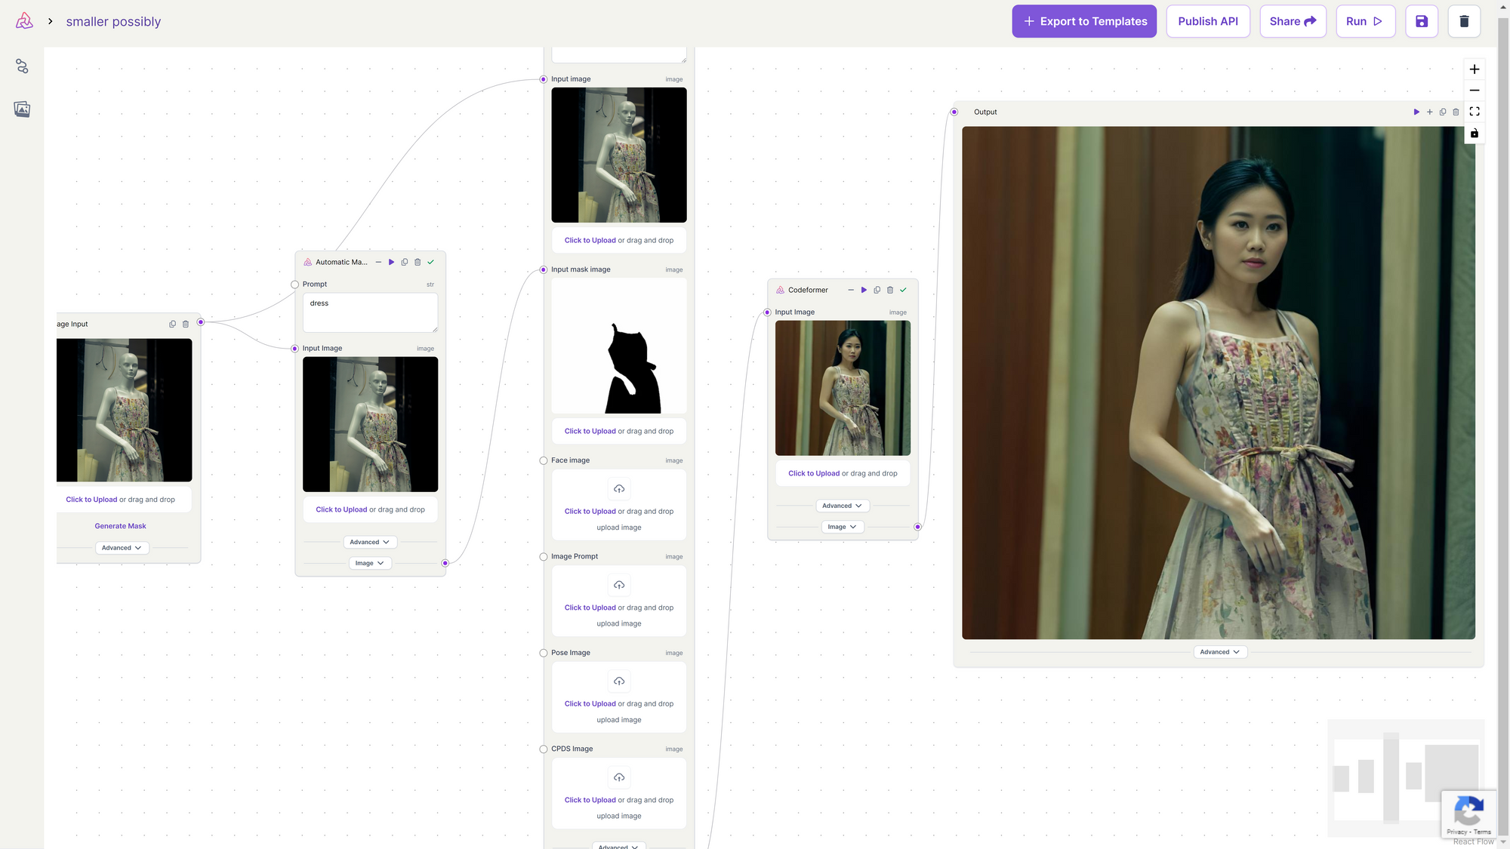Expand Advanced under the Output image
Image resolution: width=1510 pixels, height=849 pixels.
1219,652
